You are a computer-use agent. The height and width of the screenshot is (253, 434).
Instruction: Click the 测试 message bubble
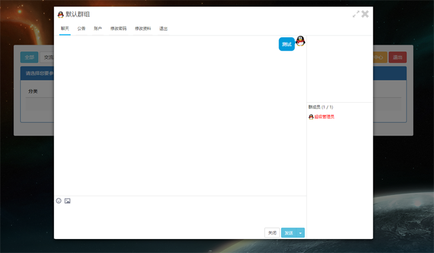point(286,44)
